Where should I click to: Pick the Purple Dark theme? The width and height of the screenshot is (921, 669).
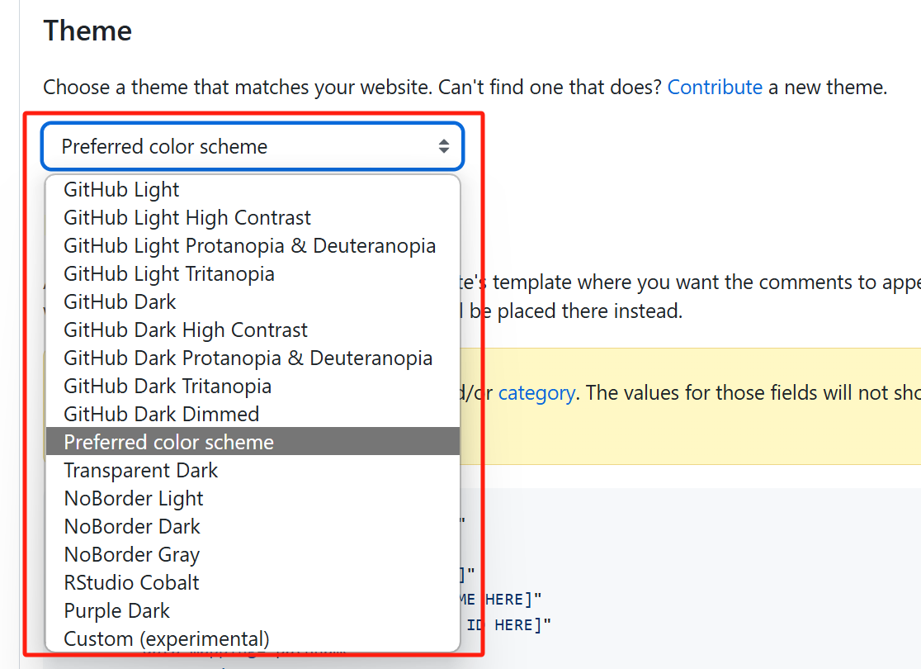tap(117, 611)
